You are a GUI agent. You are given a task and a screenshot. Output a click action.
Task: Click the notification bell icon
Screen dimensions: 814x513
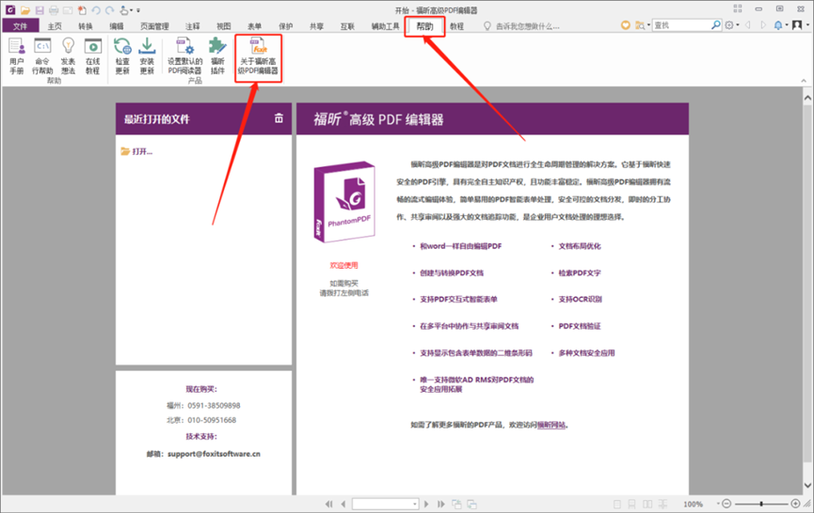tap(778, 24)
